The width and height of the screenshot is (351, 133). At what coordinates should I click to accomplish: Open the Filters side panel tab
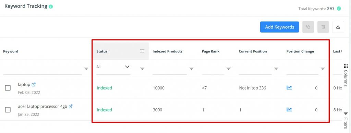coord(346,120)
